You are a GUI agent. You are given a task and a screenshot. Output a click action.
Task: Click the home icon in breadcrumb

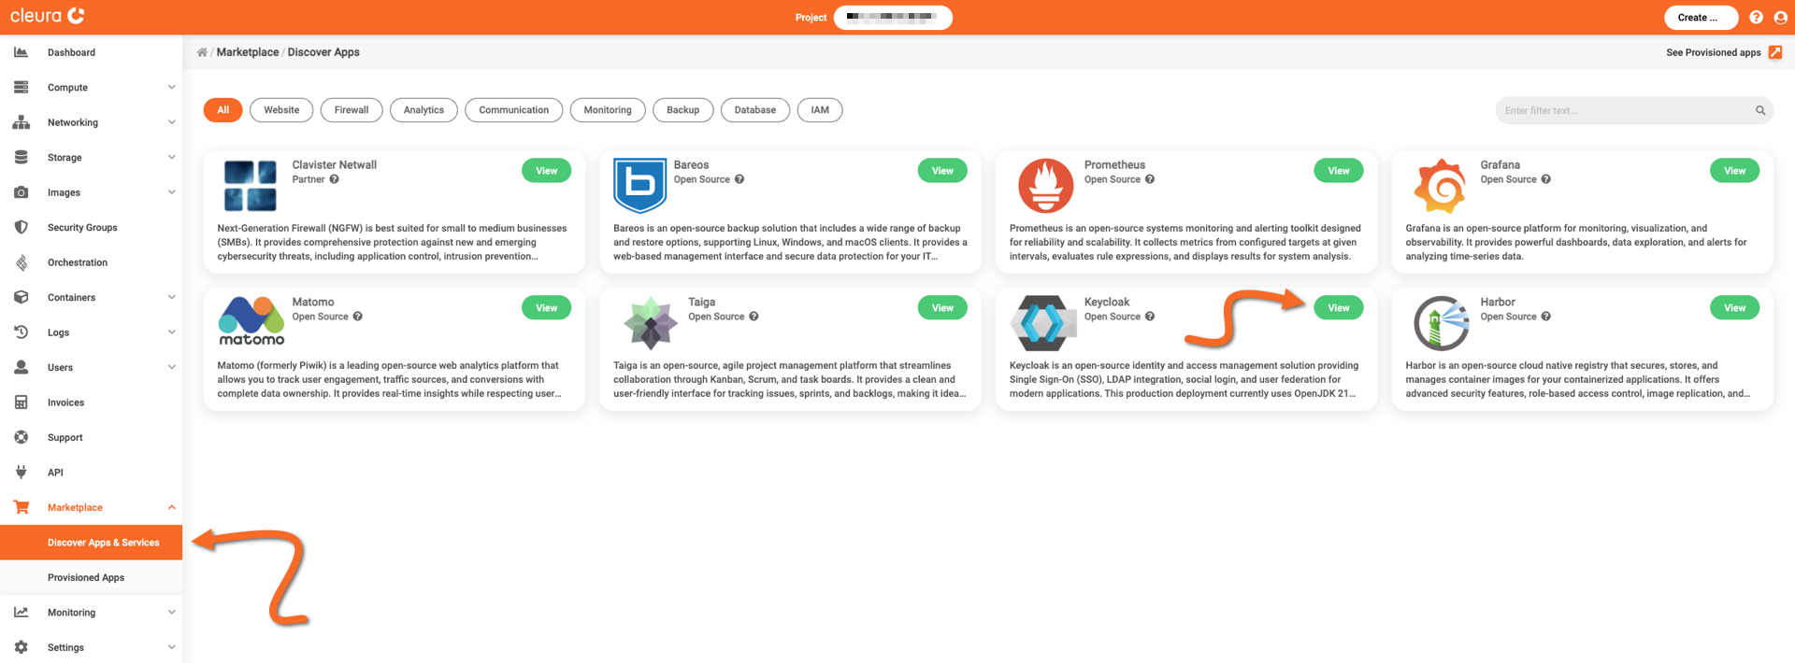(x=202, y=52)
